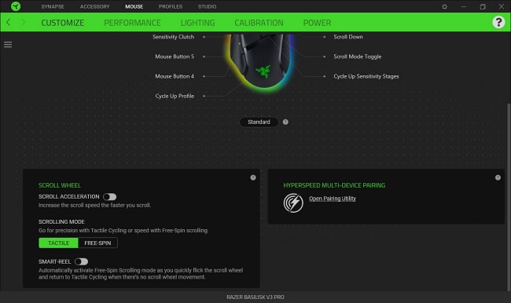
Task: Select Cycle Up Sensitivity Stages assignment
Action: 366,76
